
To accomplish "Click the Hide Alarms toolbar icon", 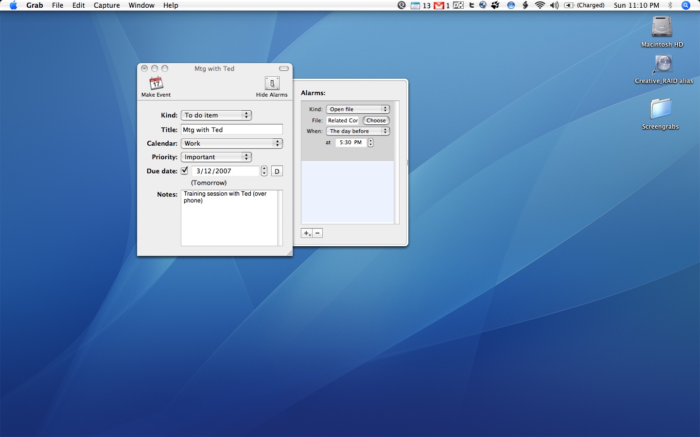I will pos(272,84).
